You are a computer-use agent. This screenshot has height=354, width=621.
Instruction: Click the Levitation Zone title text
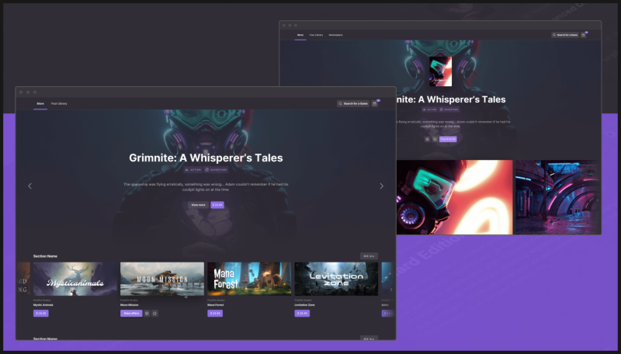pos(304,305)
